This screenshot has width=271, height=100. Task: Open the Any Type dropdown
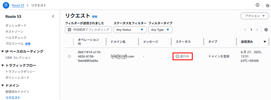pyautogui.click(x=160, y=30)
